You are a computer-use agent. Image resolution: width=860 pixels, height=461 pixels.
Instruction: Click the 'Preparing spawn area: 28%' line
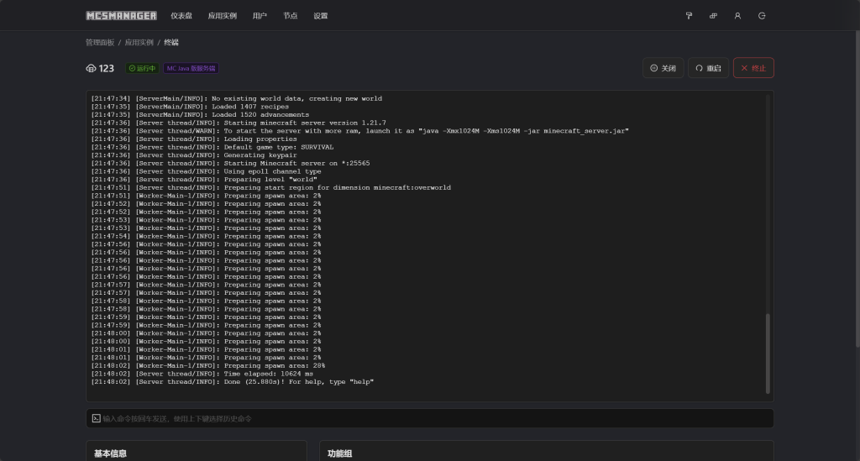click(x=208, y=365)
